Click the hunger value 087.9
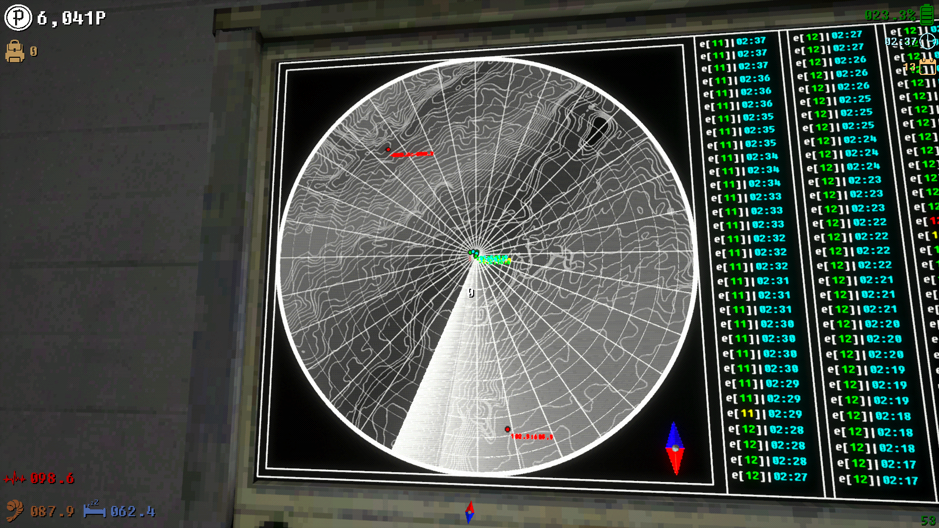939x528 pixels. click(52, 511)
